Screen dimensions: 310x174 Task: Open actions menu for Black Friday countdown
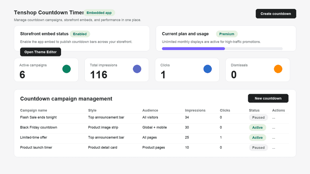point(274,128)
